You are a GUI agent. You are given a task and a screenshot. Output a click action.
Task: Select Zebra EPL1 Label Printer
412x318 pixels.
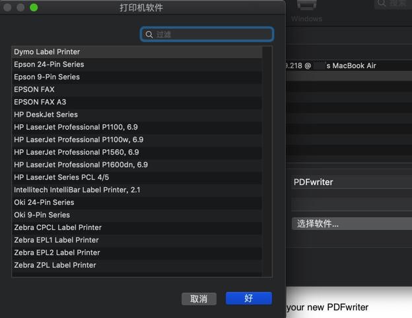tap(137, 240)
